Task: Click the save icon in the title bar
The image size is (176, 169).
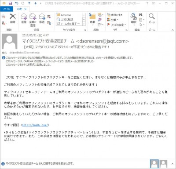Action: [10, 3]
